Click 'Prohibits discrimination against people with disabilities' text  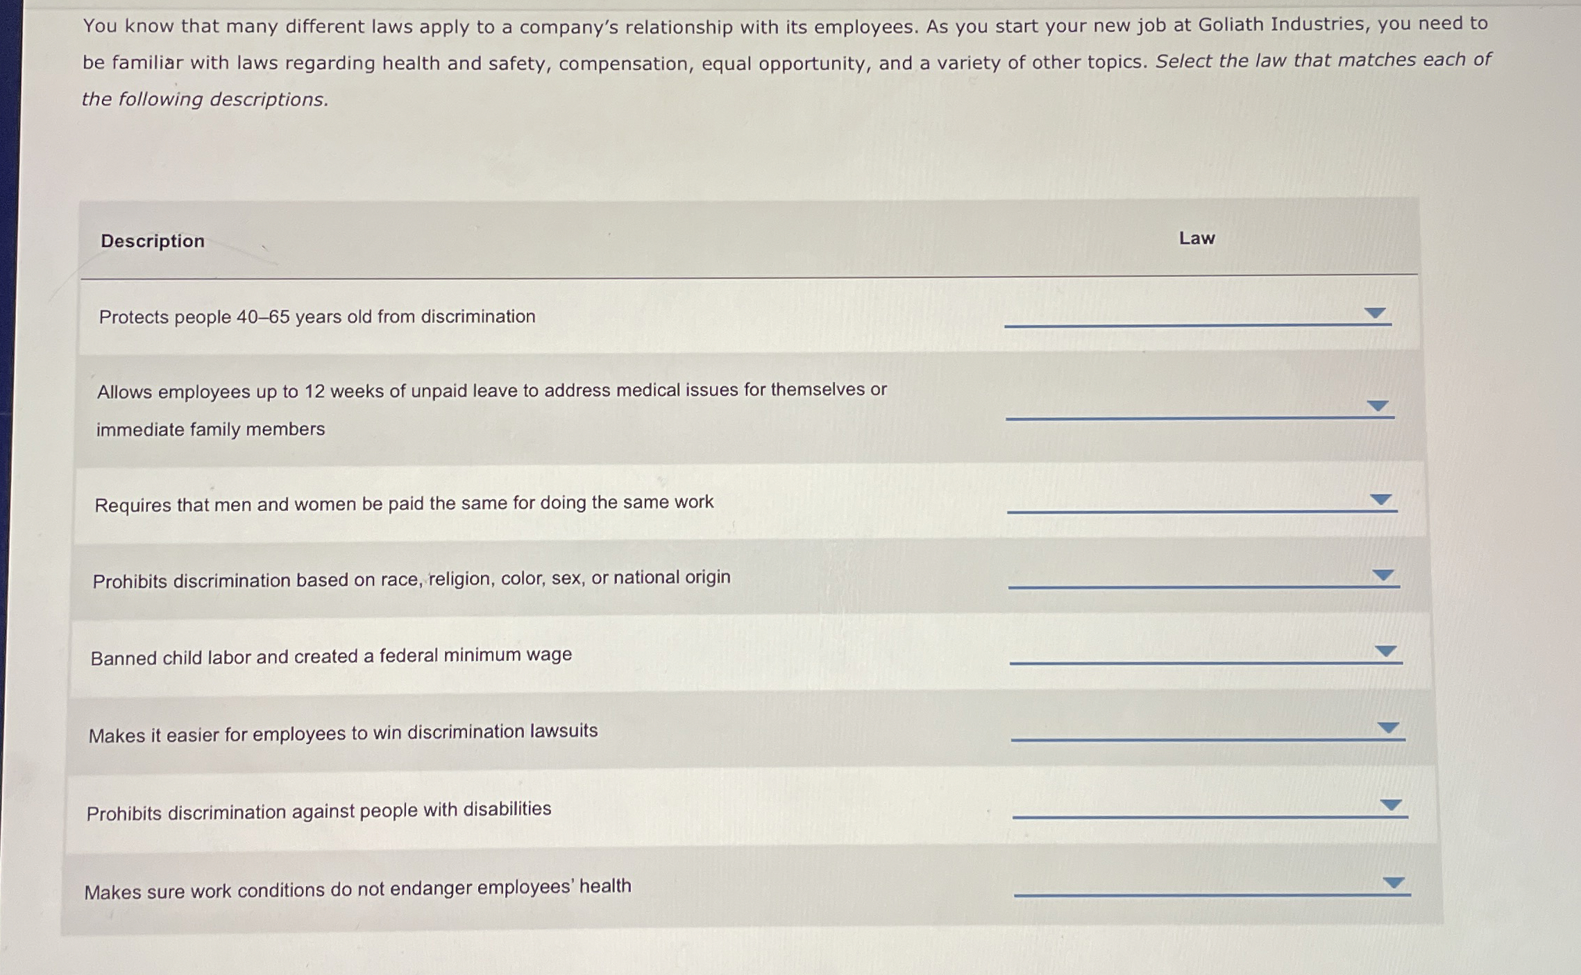coord(319,811)
